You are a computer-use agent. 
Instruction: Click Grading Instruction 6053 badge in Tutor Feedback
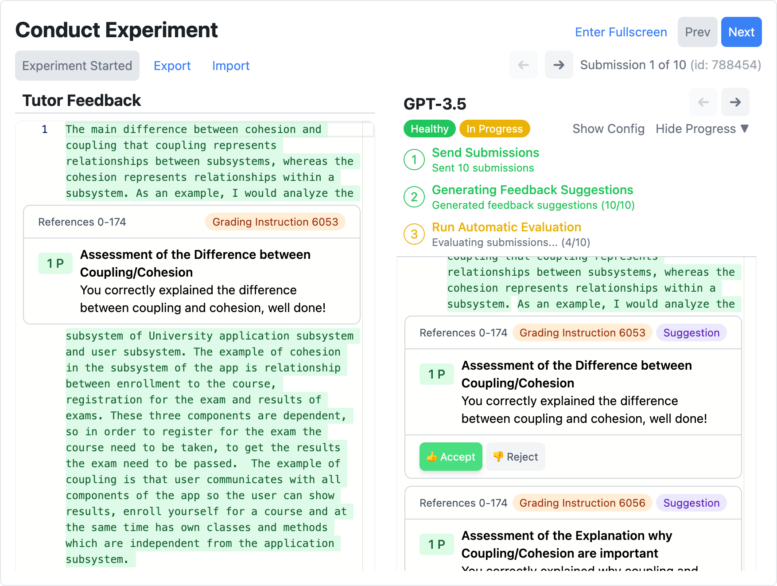(275, 222)
